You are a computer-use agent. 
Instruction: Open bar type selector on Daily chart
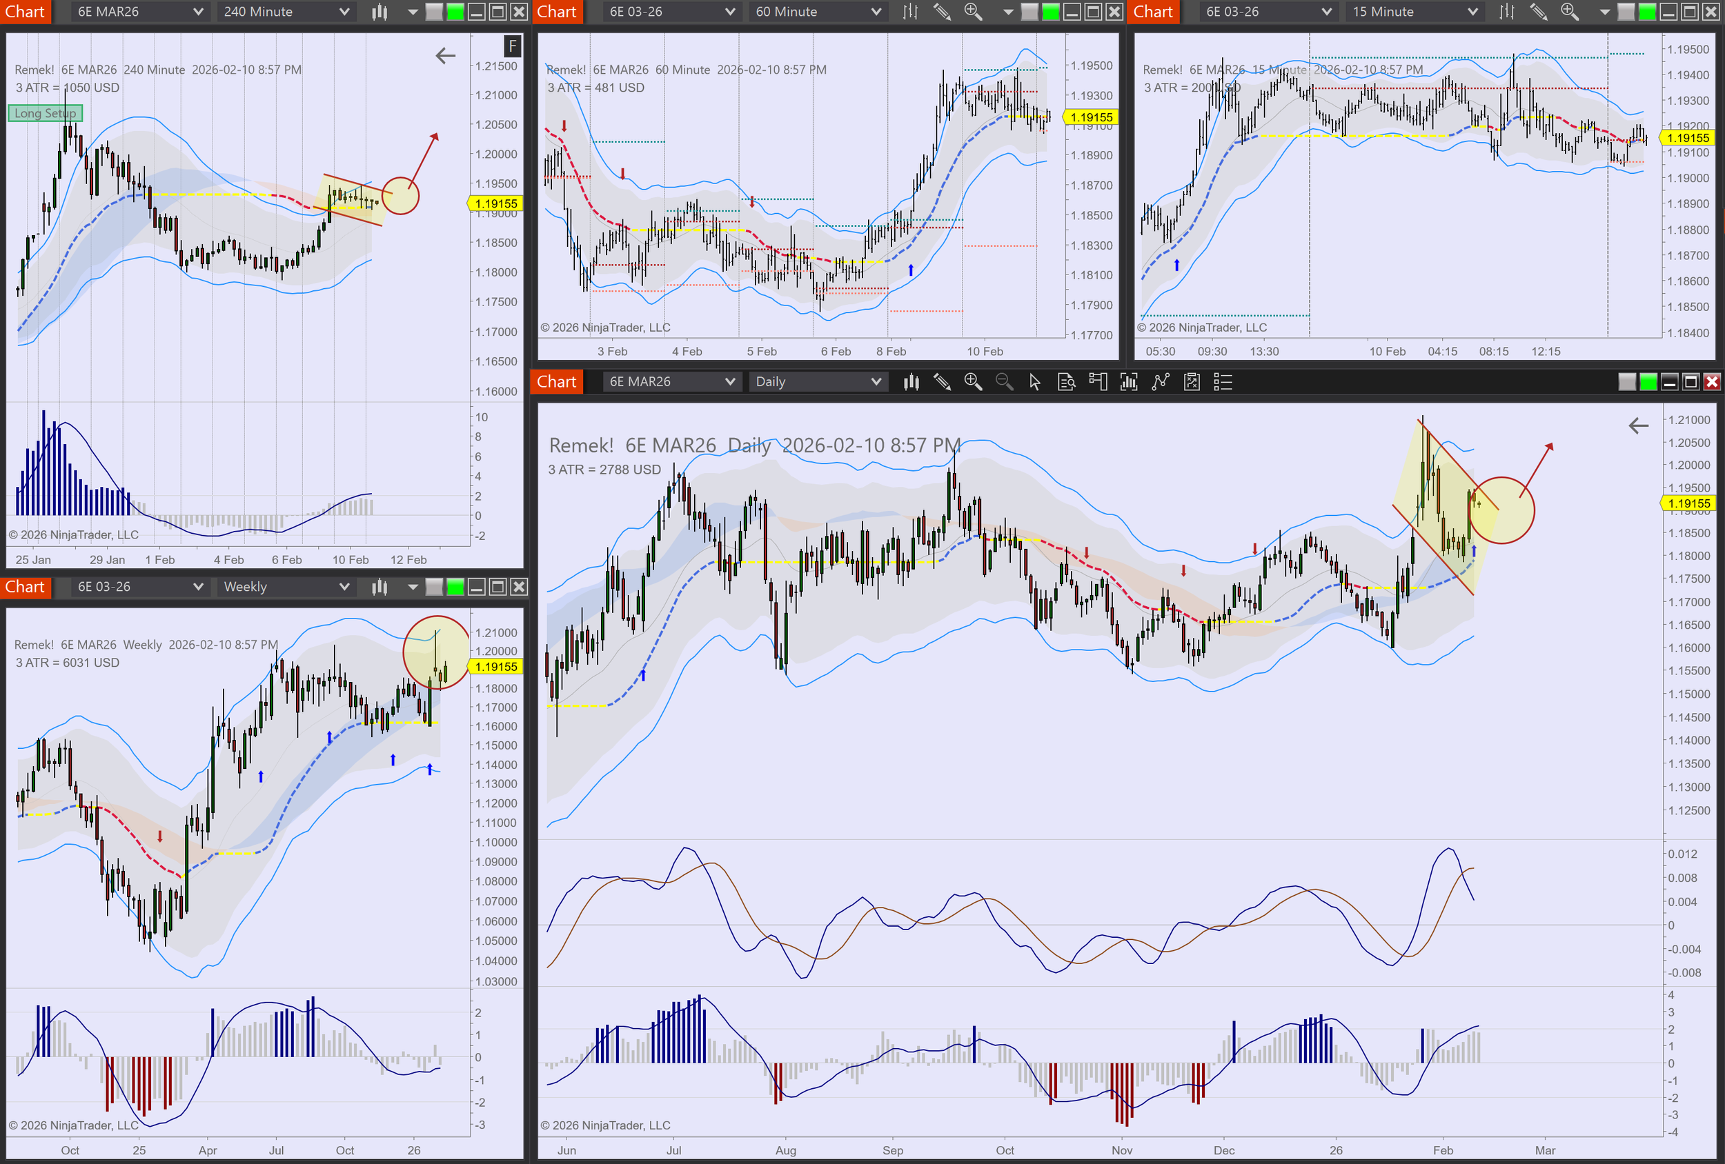tap(911, 382)
